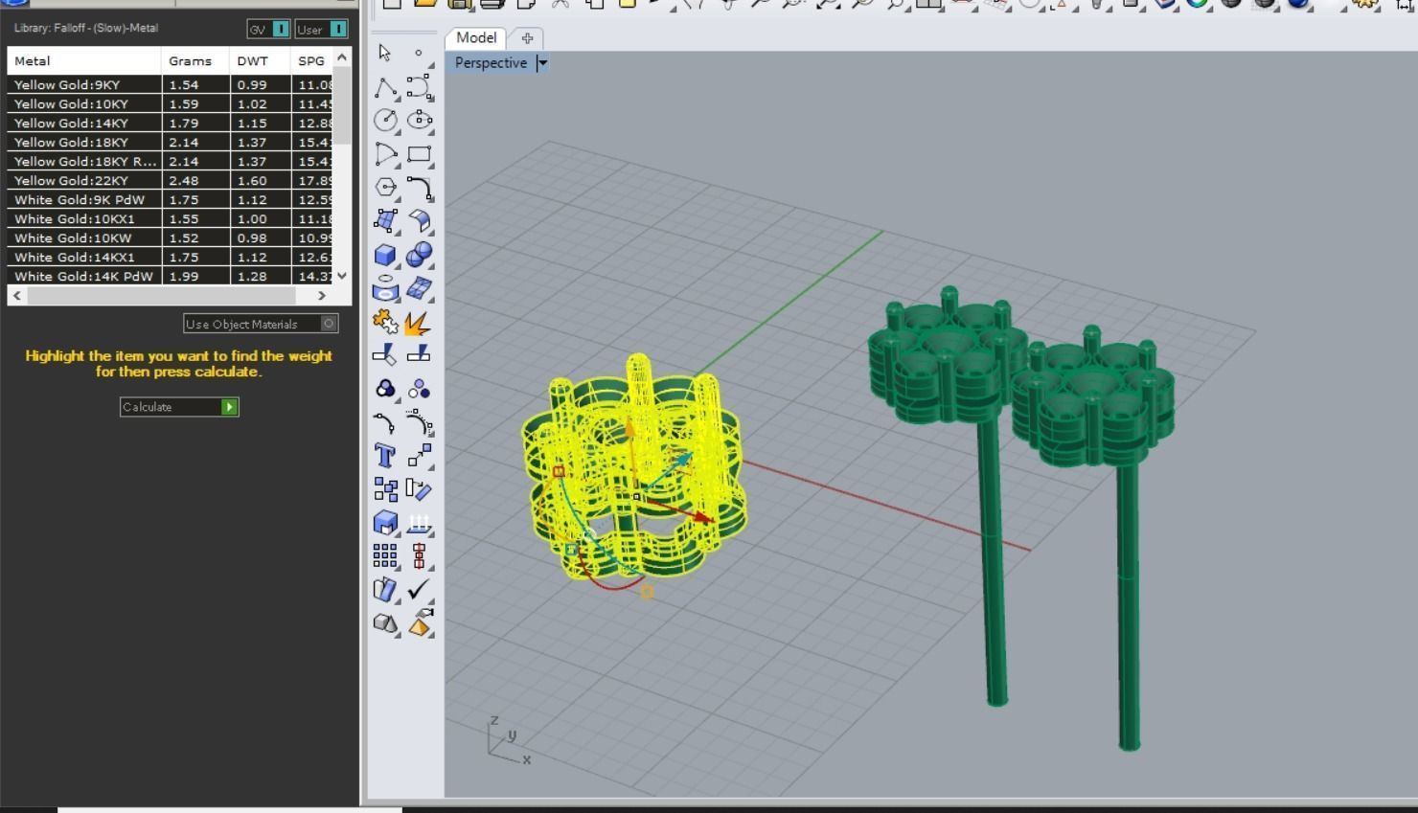Activate the Split tool
This screenshot has height=813, width=1418.
[x=419, y=355]
